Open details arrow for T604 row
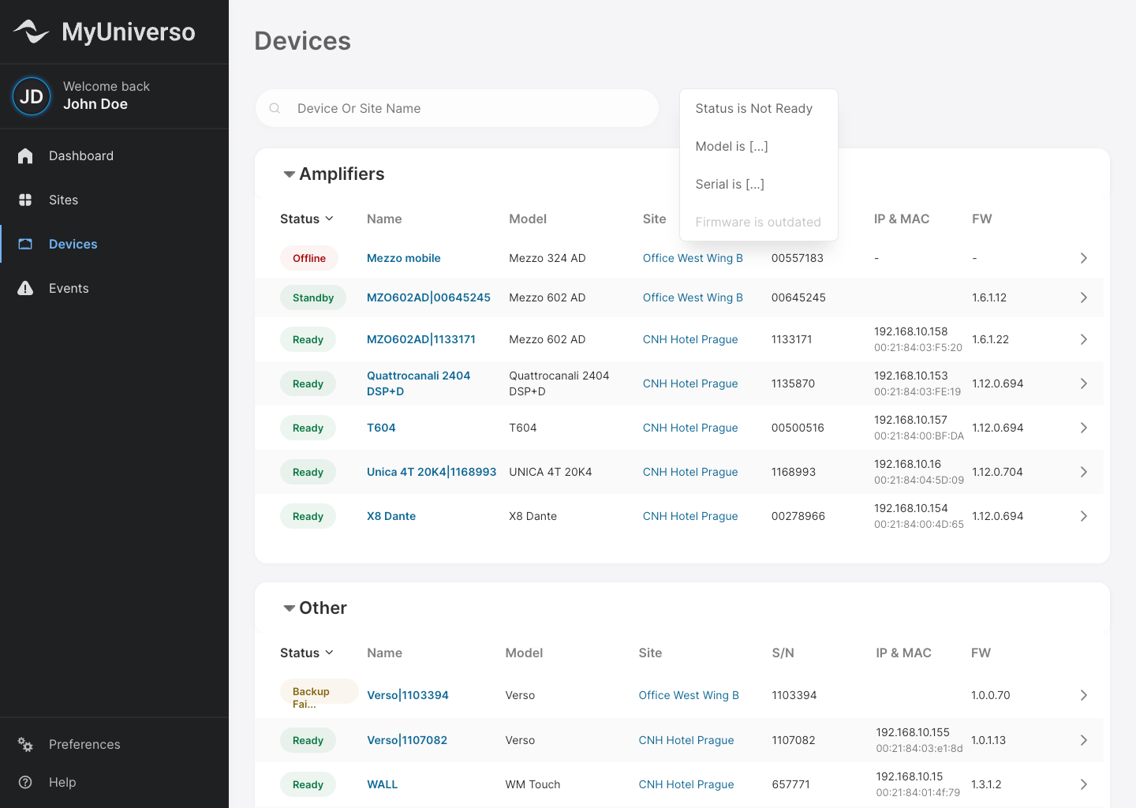 tap(1083, 428)
